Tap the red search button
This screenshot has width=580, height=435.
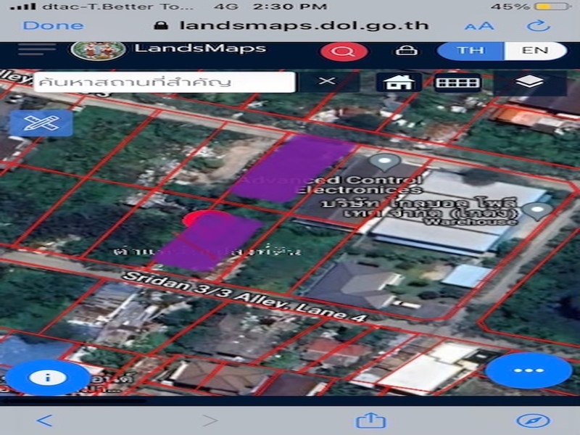coord(344,51)
